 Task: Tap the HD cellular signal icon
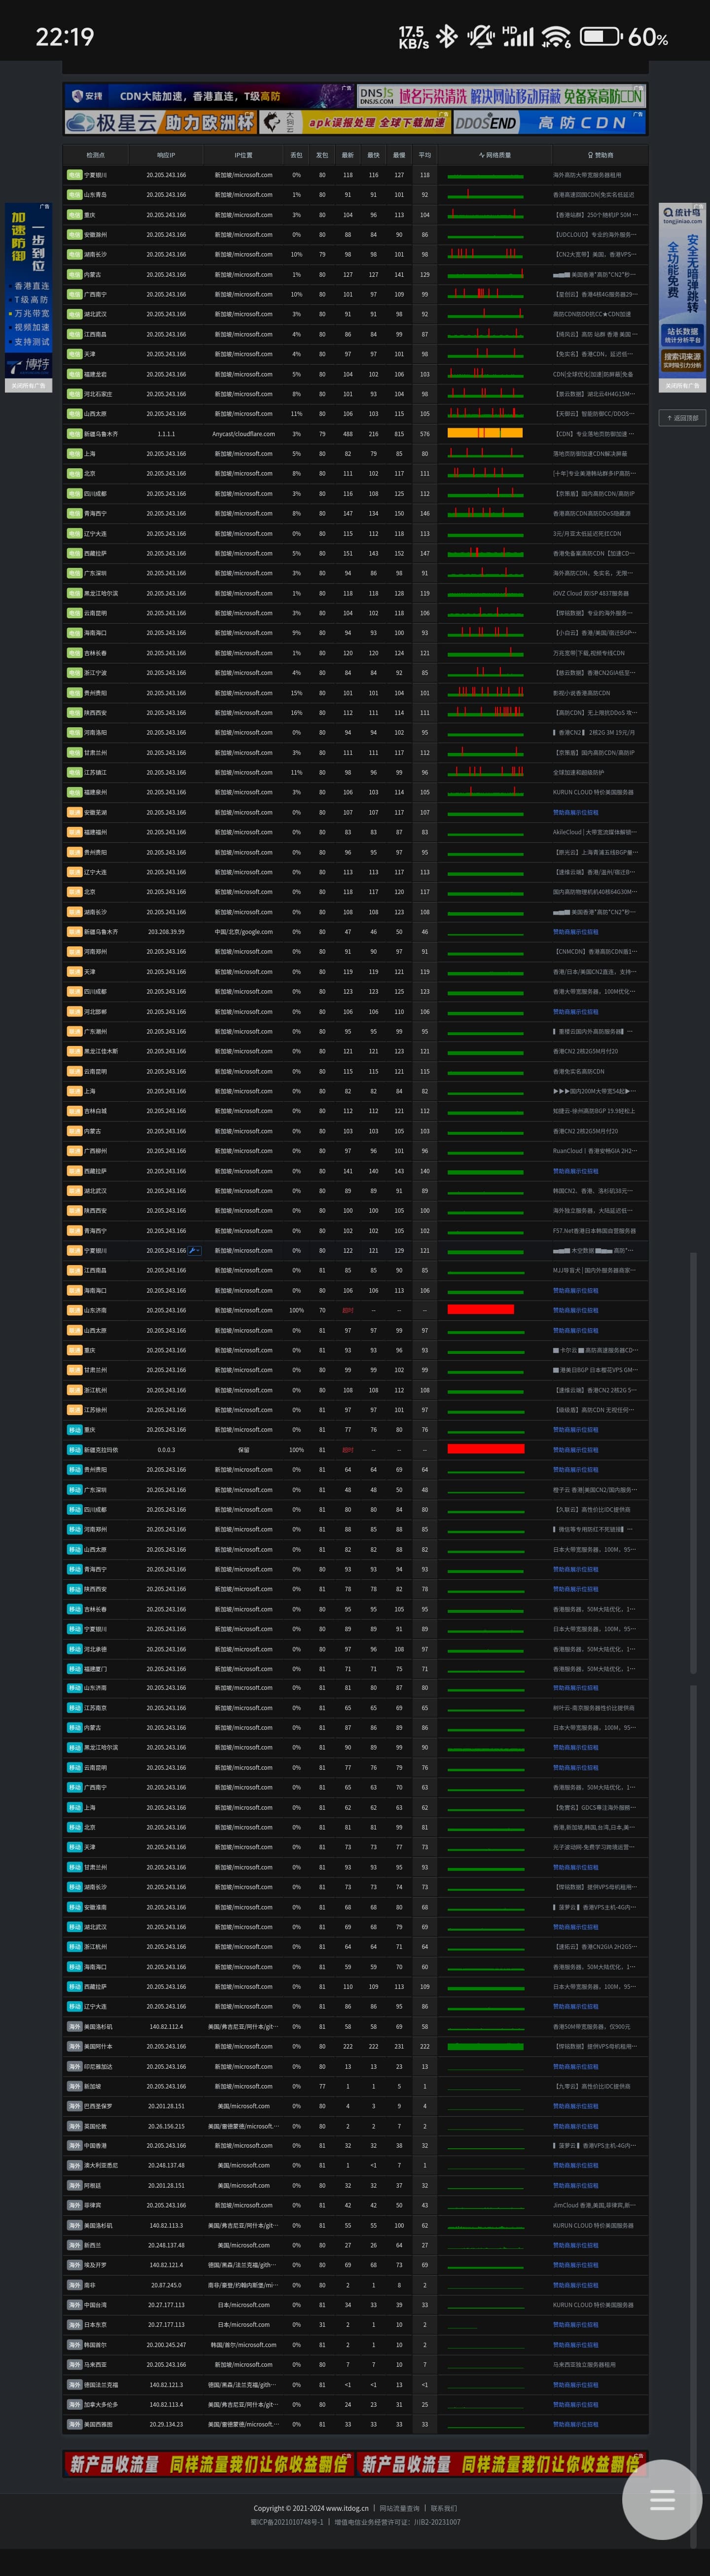(x=517, y=37)
